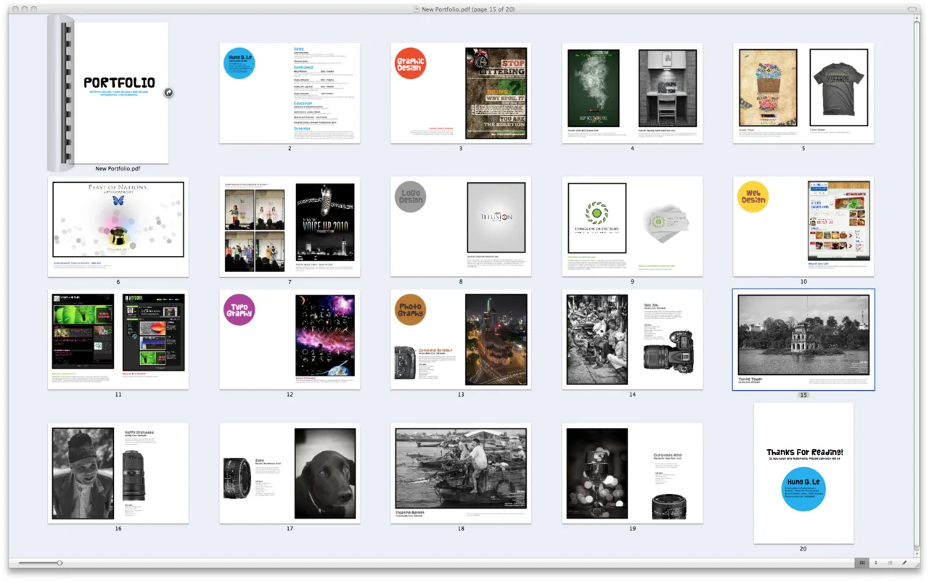Select page 14 street photo and camera thumbnail
929x581 pixels.
pyautogui.click(x=632, y=339)
